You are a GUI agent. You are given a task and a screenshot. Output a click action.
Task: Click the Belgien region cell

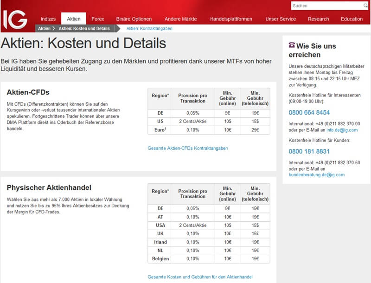[x=160, y=258]
